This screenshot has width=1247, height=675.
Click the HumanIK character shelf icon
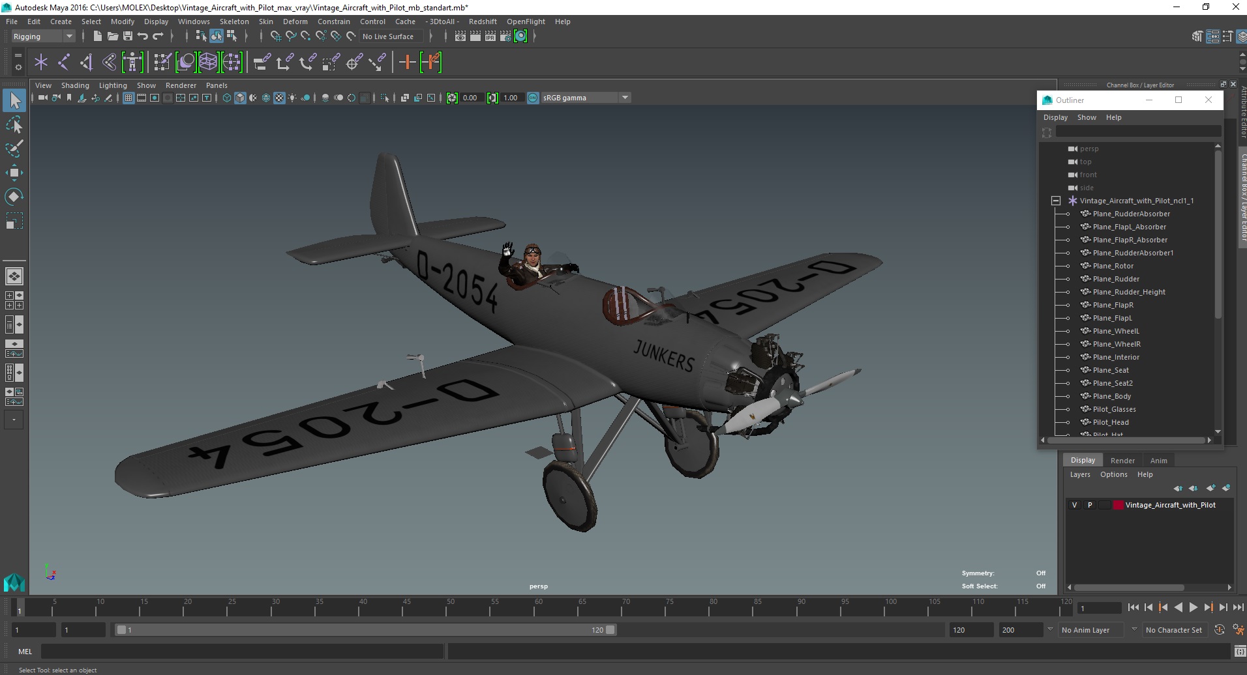(x=132, y=63)
